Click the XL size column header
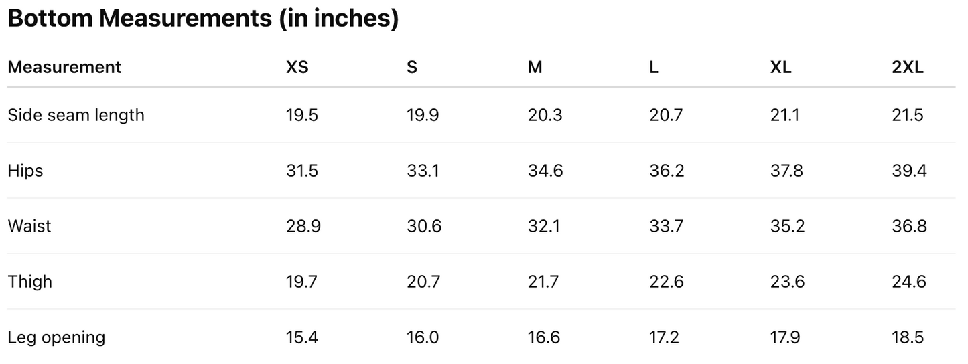 (780, 67)
